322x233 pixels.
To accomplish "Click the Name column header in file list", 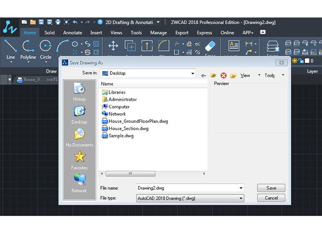I will 153,84.
